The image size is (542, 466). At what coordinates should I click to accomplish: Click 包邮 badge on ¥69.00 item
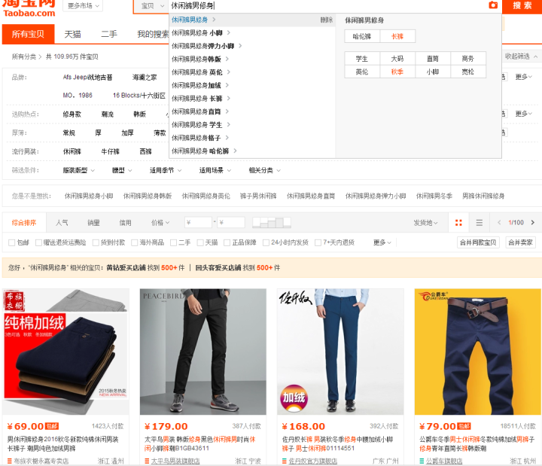tap(52, 426)
